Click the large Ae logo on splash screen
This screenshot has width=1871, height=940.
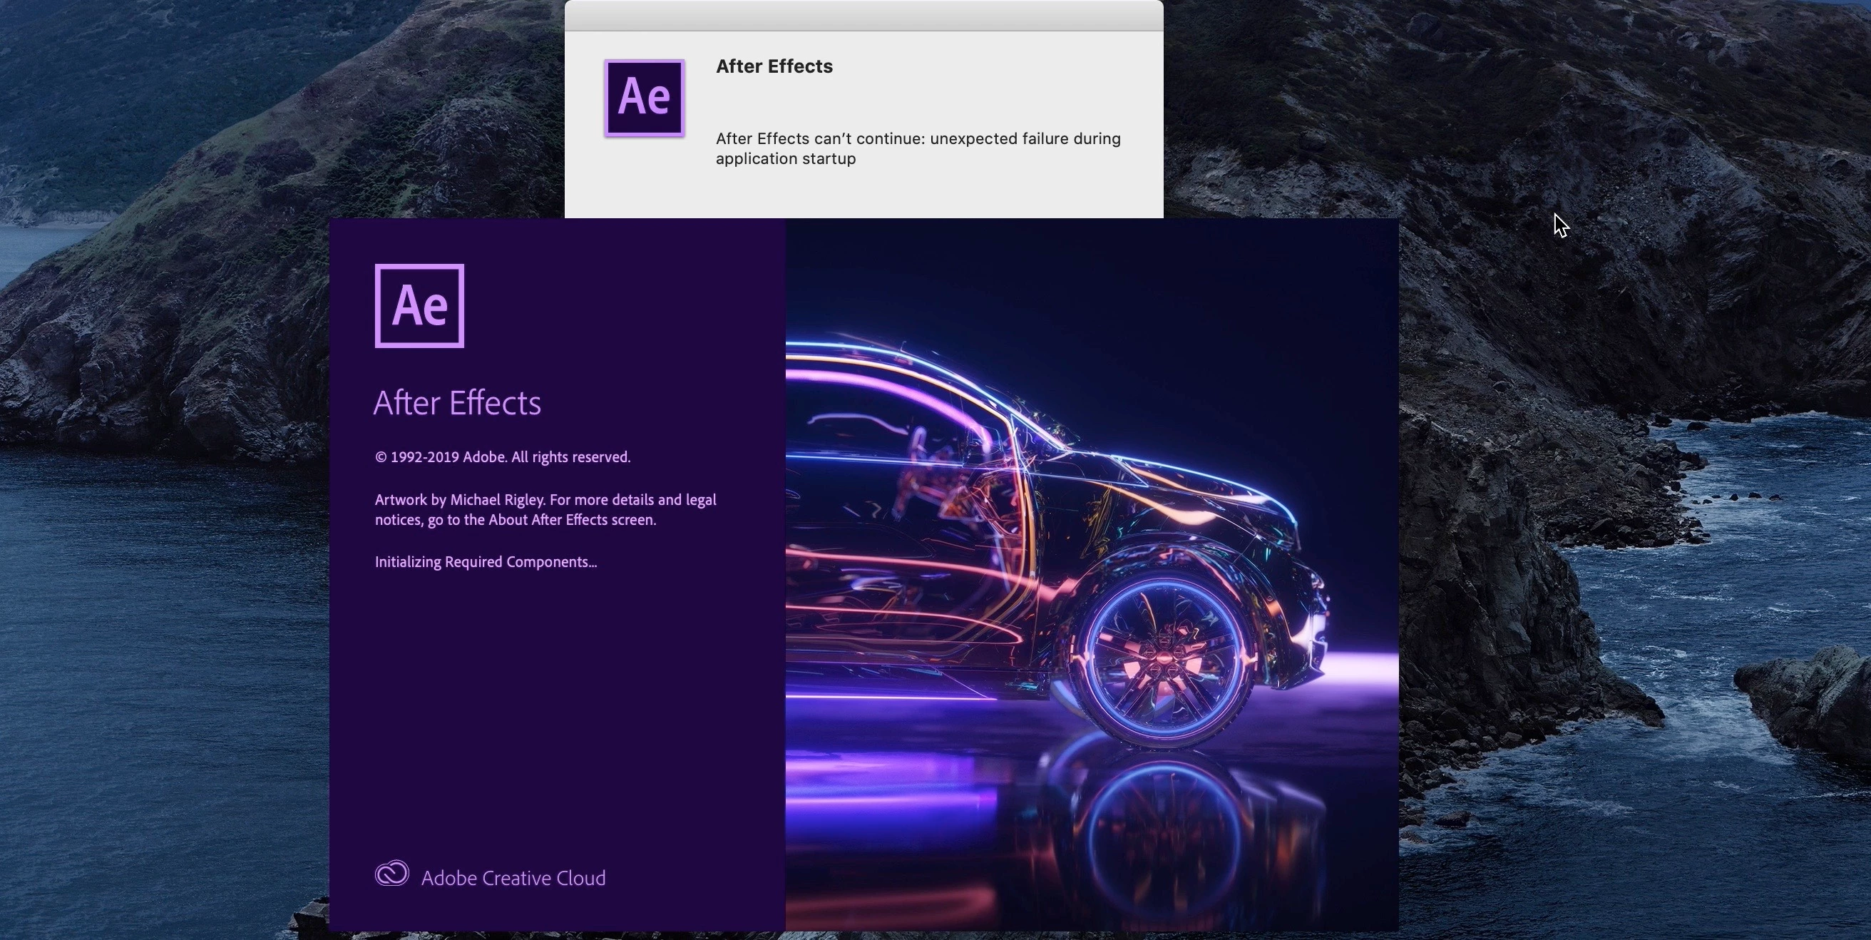419,306
